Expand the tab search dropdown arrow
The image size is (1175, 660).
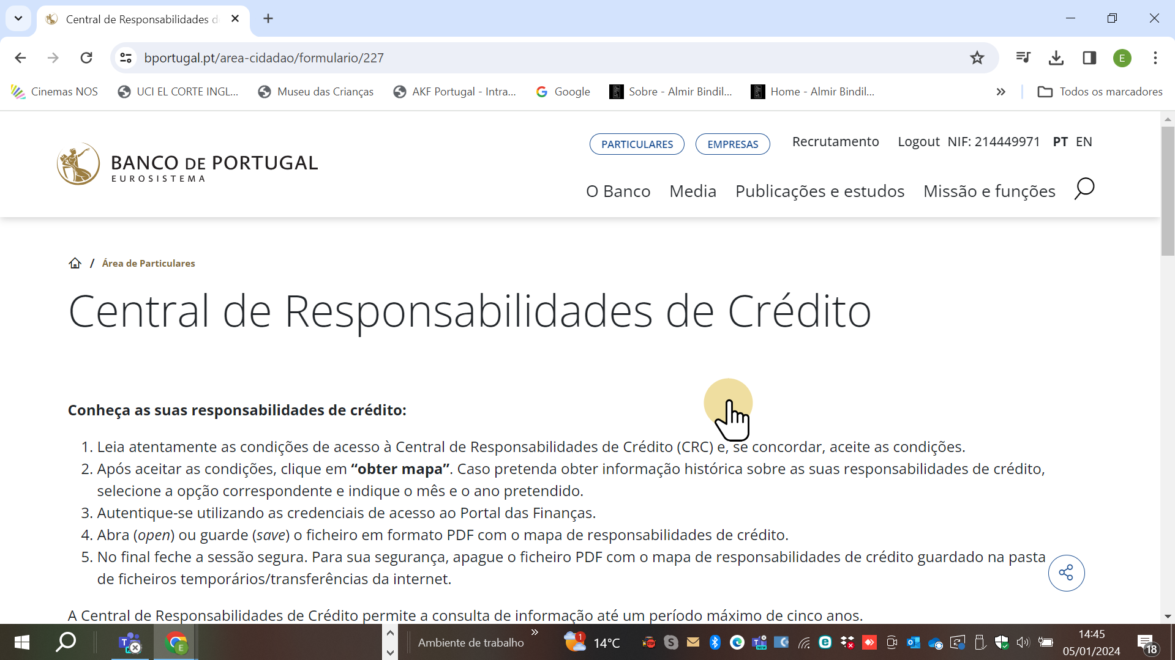point(18,18)
